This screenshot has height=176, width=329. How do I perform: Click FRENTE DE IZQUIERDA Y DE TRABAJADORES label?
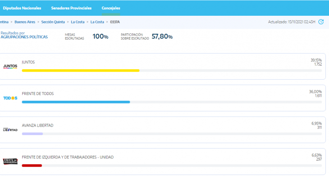[x=68, y=157]
